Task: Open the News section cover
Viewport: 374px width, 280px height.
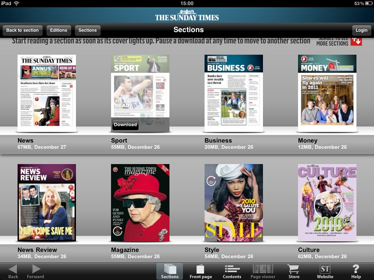Action: [47, 93]
